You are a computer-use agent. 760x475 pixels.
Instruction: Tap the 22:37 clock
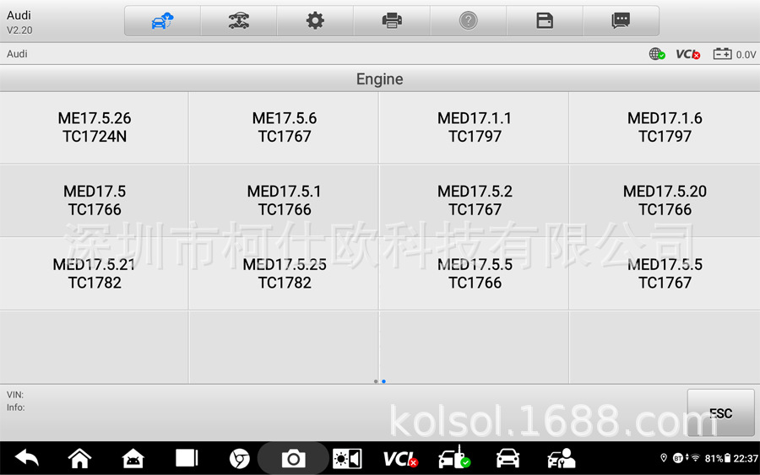(x=746, y=458)
